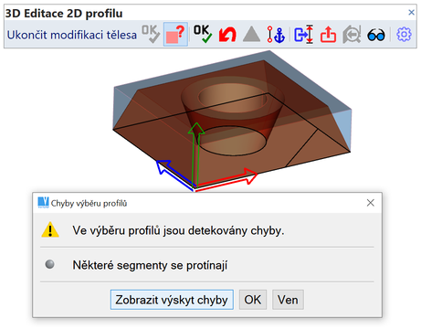Screen dimensions: 421x329
Task: Click the gray magnifier back-arrow icon
Action: point(352,35)
